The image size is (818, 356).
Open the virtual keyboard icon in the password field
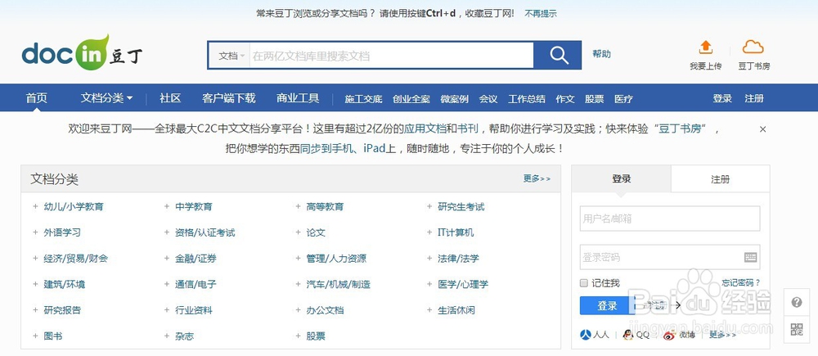click(x=750, y=257)
